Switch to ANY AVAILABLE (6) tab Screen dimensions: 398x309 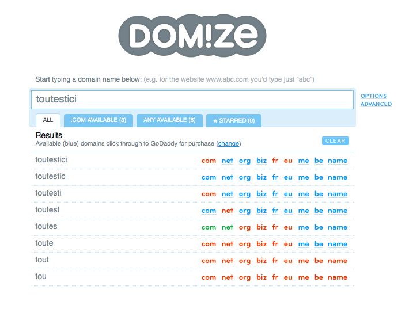tap(169, 120)
